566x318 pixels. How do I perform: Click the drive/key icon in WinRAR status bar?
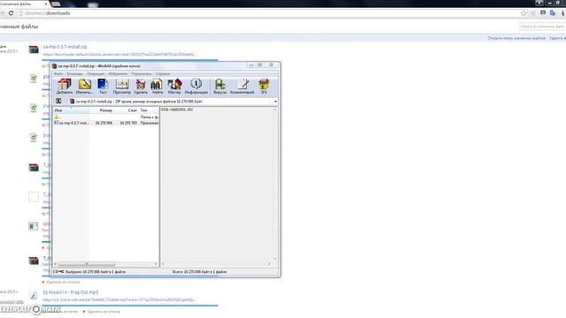pos(58,271)
